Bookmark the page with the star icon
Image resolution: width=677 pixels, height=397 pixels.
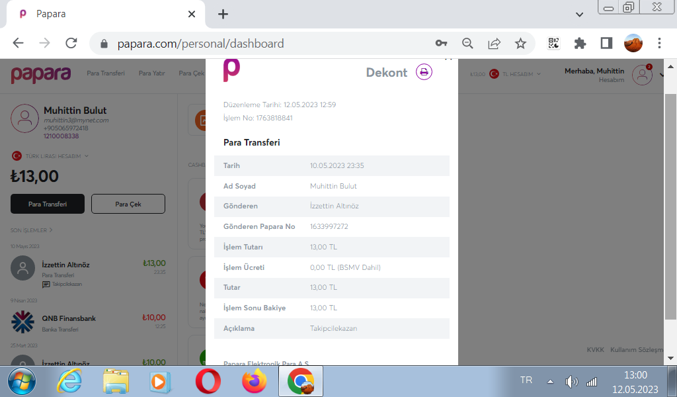coord(520,43)
